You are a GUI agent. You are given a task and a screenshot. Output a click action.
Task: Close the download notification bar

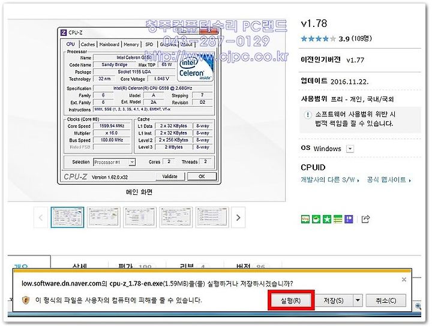click(404, 279)
